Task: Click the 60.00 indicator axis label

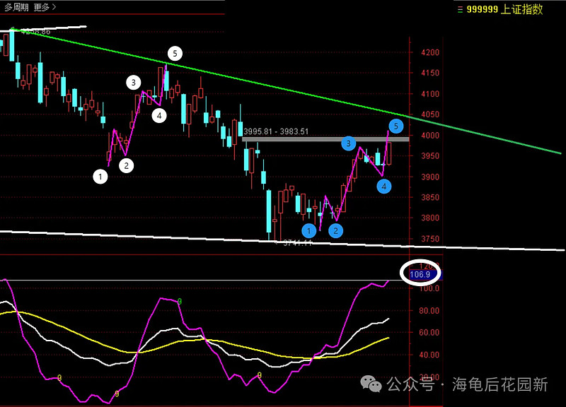Action: [x=429, y=333]
